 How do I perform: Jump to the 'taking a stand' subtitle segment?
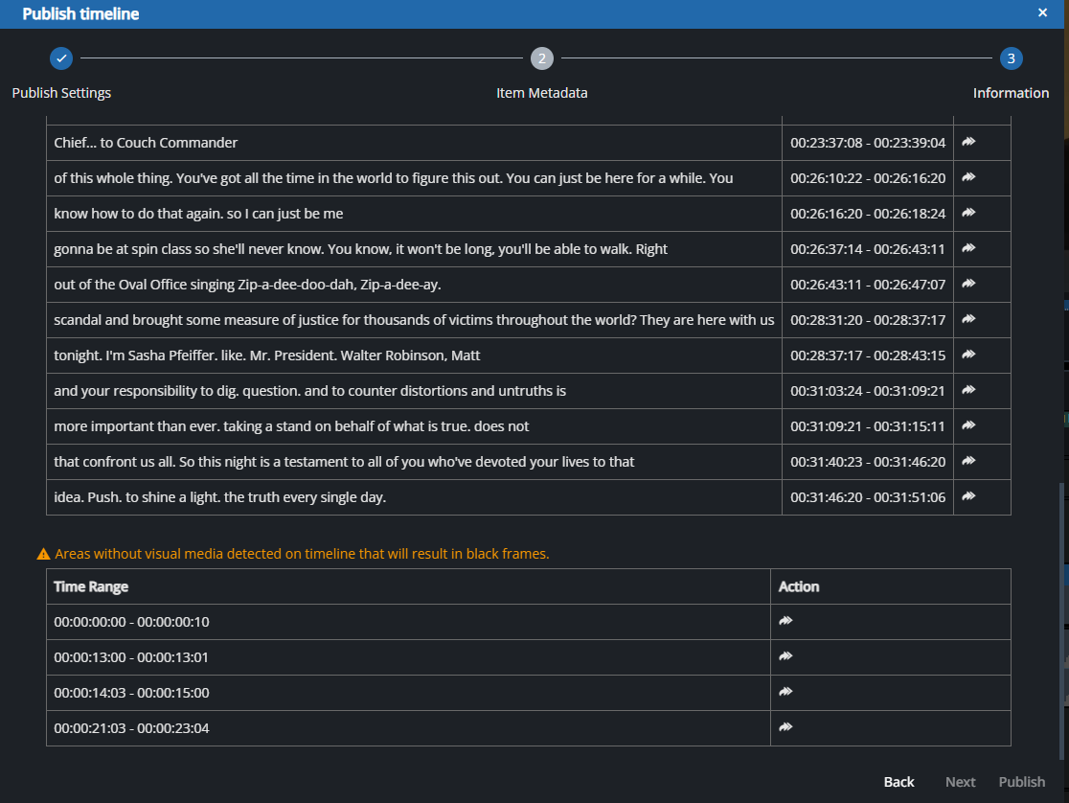point(967,425)
